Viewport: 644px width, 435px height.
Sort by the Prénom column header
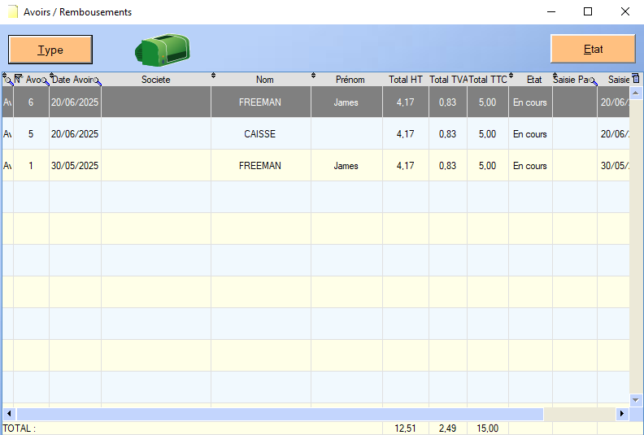point(350,80)
